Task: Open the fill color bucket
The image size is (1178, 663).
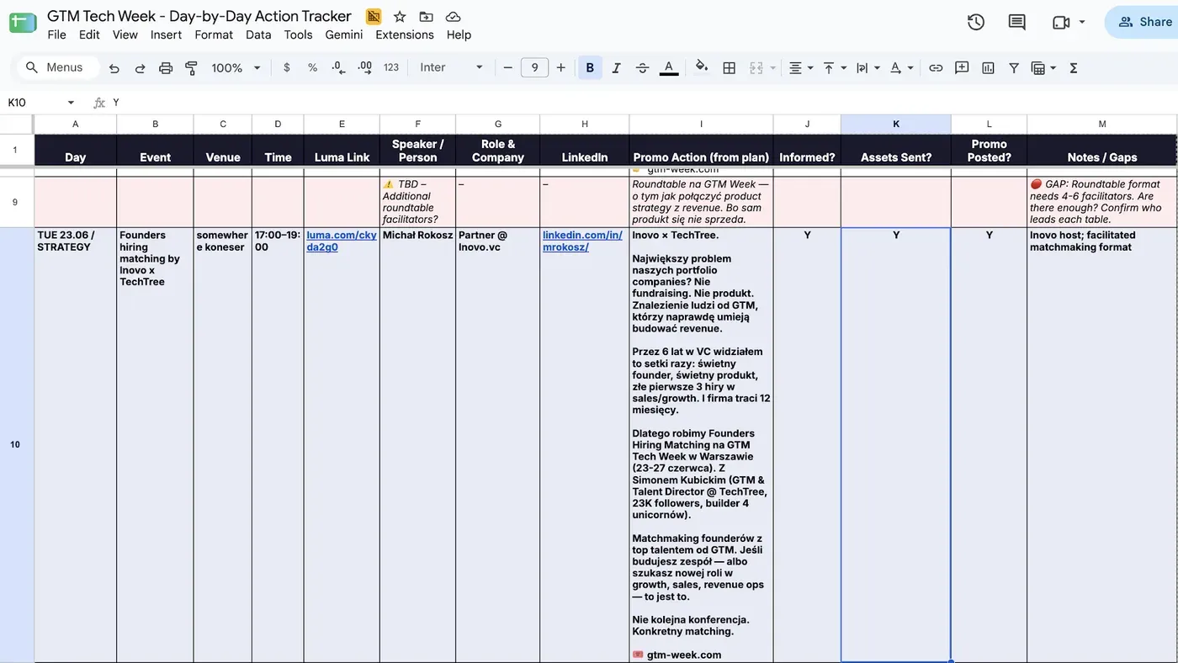Action: (x=702, y=67)
